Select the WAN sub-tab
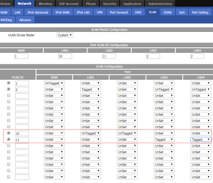This screenshot has height=183, width=213. (5, 12)
